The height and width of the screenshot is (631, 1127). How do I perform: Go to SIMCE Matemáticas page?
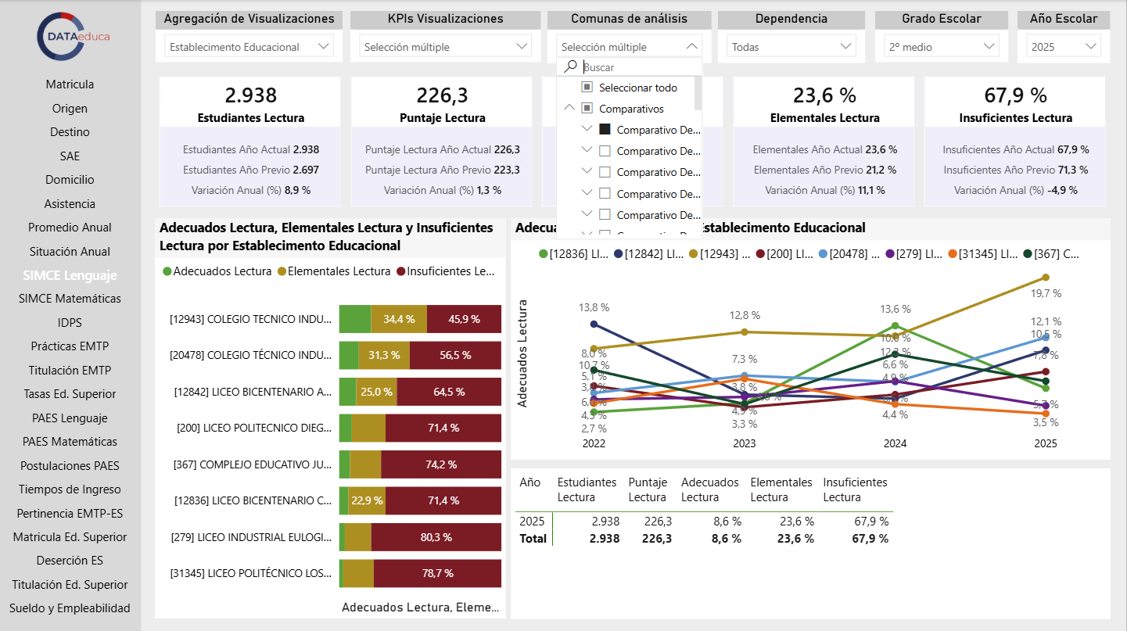click(x=70, y=299)
